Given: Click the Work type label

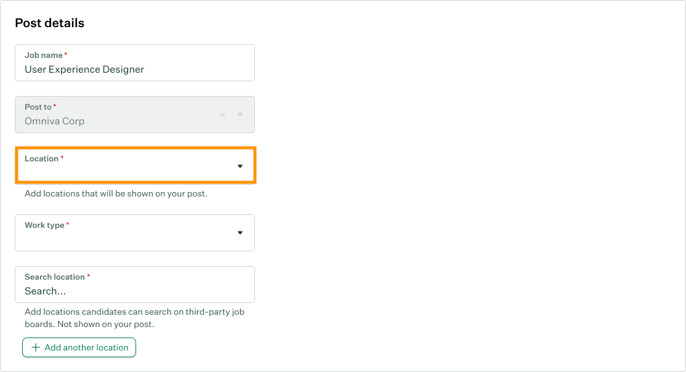Looking at the screenshot, I should [44, 225].
